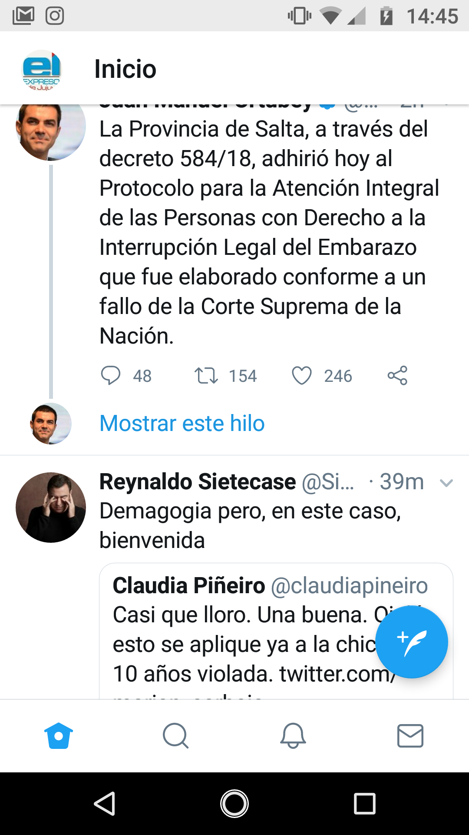Like Juan Manuel Urtubey's tweet
Viewport: 469px width, 835px height.
click(304, 376)
